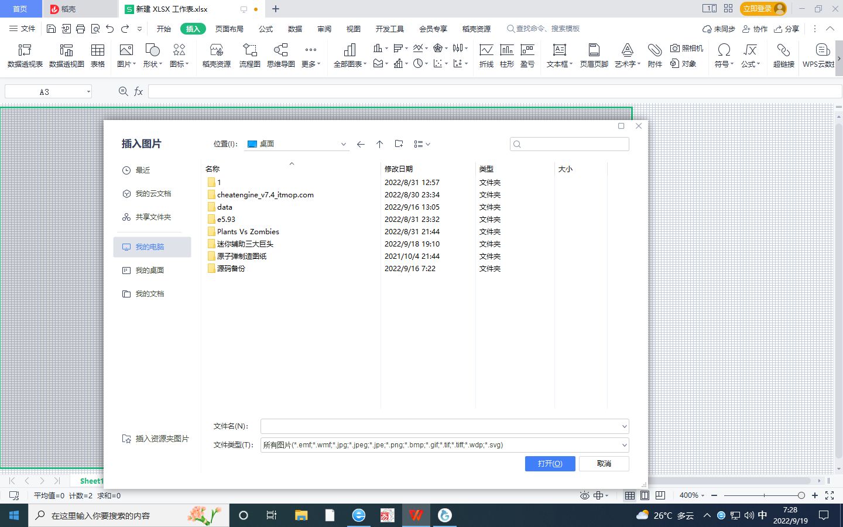Open the 页面布局 ribbon tab
This screenshot has height=527, width=843.
[229, 29]
